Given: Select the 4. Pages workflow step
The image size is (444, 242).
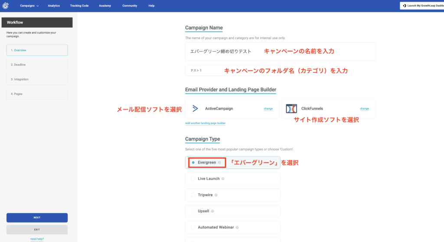Looking at the screenshot, I should point(37,94).
